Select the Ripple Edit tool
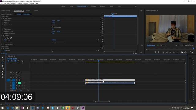The width and height of the screenshot is (196, 110). click(x=2, y=63)
